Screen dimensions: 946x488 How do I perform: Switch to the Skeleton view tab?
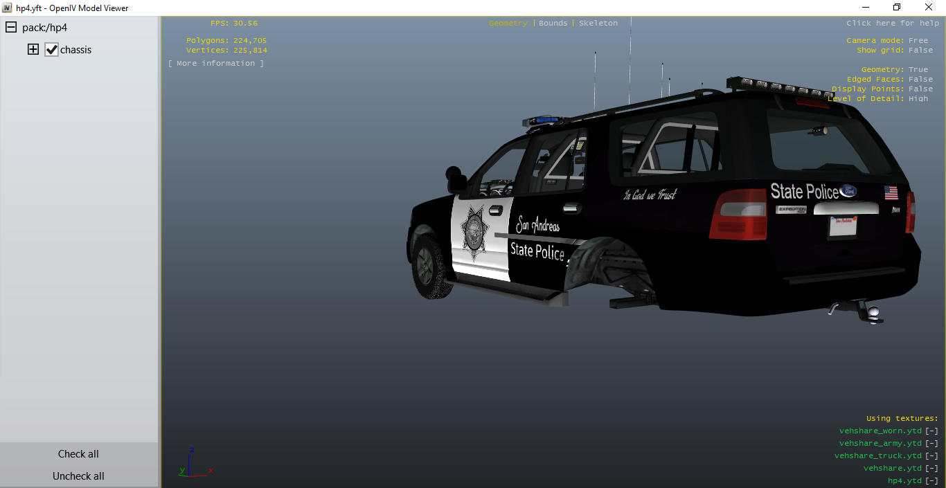(598, 24)
